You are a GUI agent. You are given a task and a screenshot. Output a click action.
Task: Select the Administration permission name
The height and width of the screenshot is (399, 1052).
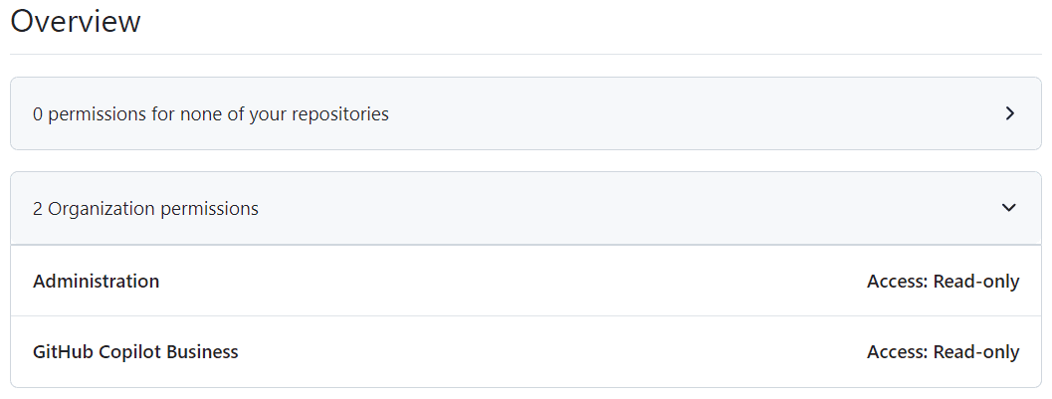click(x=96, y=282)
